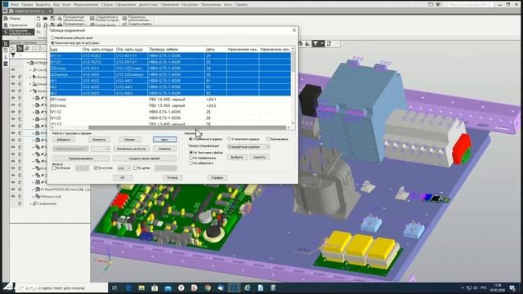
Task: Open the small dropdown left of 'Изменить из жгута'
Action: 101,149
